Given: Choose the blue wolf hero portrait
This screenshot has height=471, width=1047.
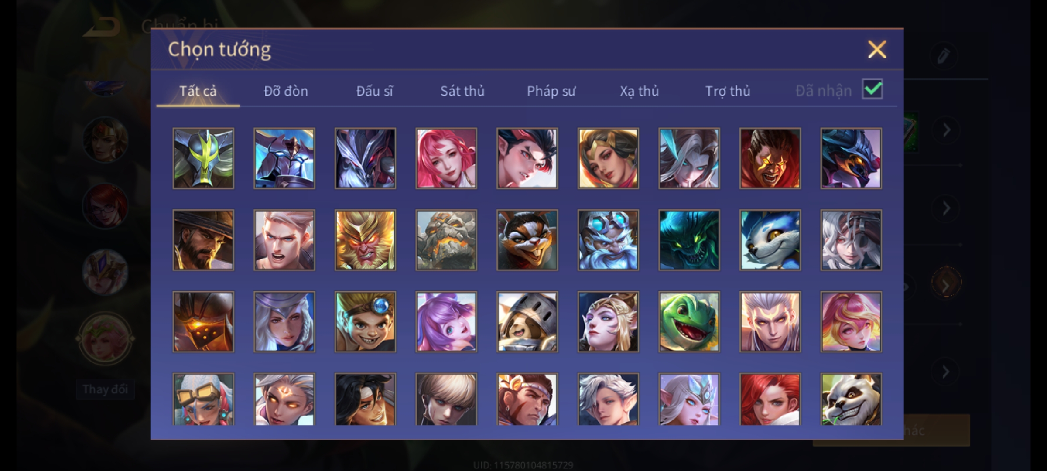Looking at the screenshot, I should pyautogui.click(x=770, y=240).
